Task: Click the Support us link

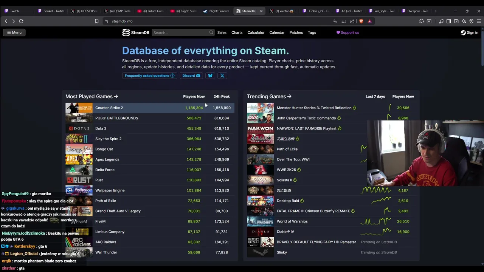Action: tap(347, 32)
